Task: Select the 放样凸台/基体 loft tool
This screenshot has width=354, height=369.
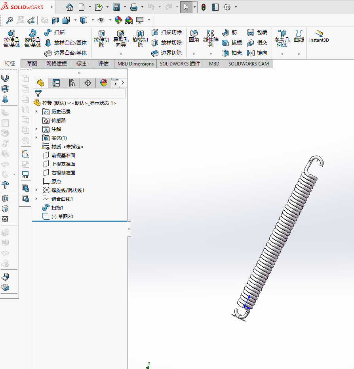Action: tap(66, 42)
